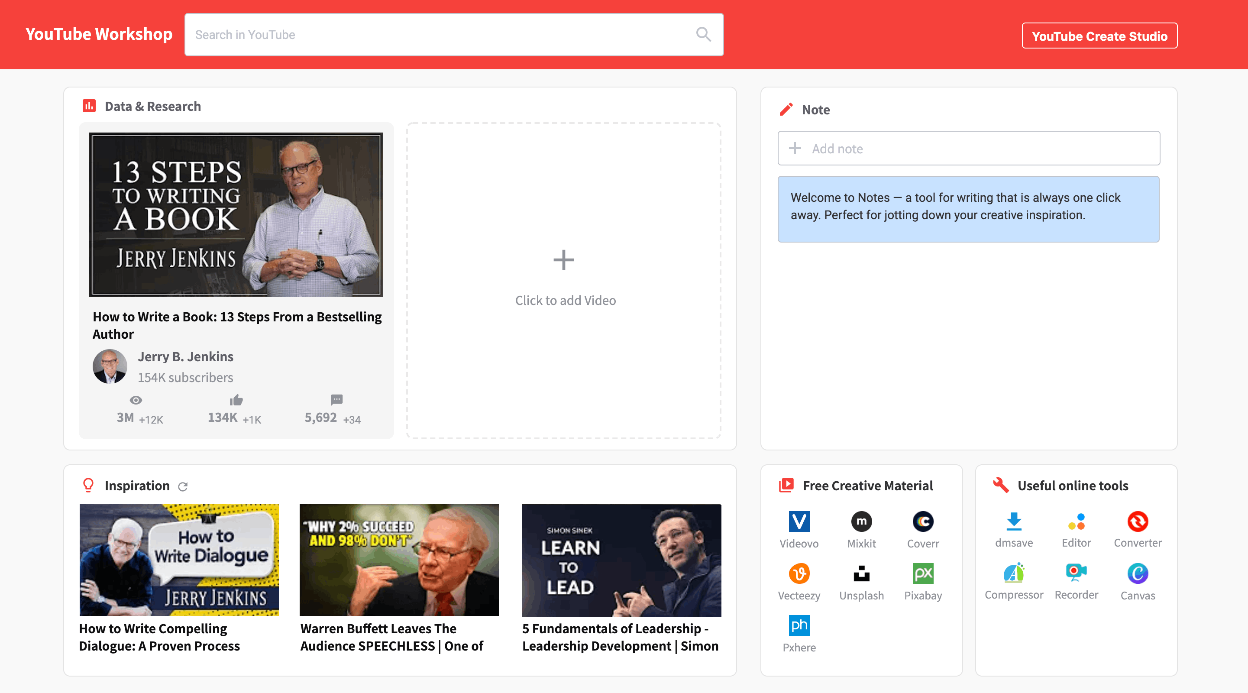Click the Data & Research heading
Image resolution: width=1248 pixels, height=693 pixels.
coord(153,106)
